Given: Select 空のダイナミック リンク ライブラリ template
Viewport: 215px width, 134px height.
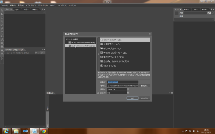Looking at the screenshot, I should tap(125, 61).
